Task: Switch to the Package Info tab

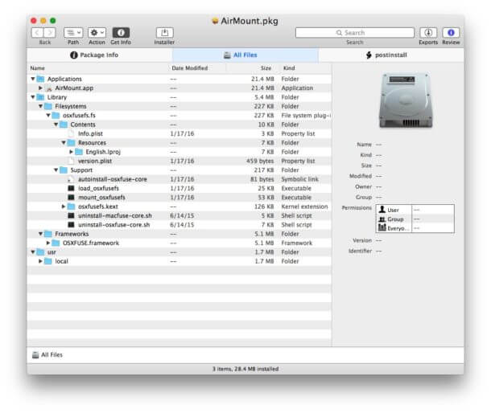Action: point(94,55)
